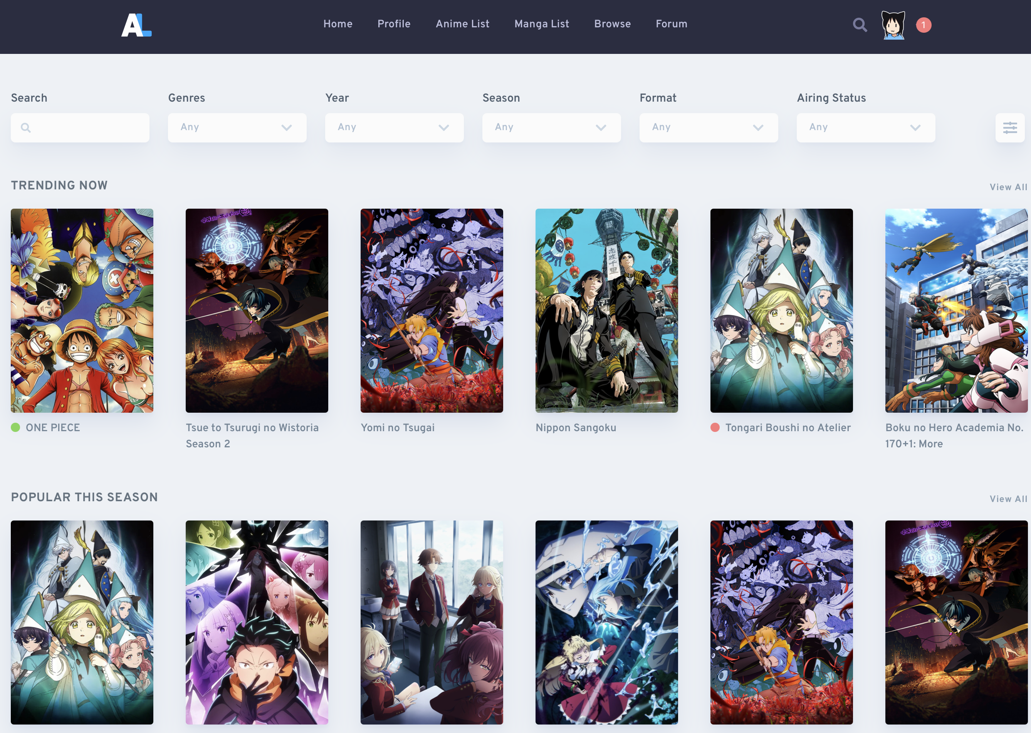Click the AniList logo icon
1031x733 pixels.
136,25
